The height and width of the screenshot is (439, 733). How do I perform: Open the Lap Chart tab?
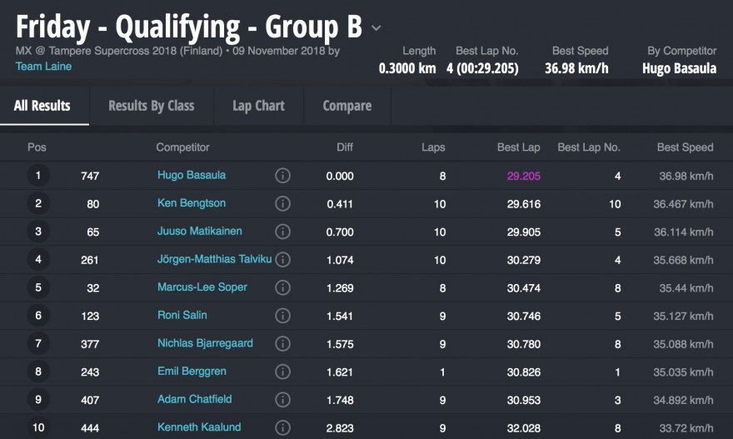coord(258,106)
